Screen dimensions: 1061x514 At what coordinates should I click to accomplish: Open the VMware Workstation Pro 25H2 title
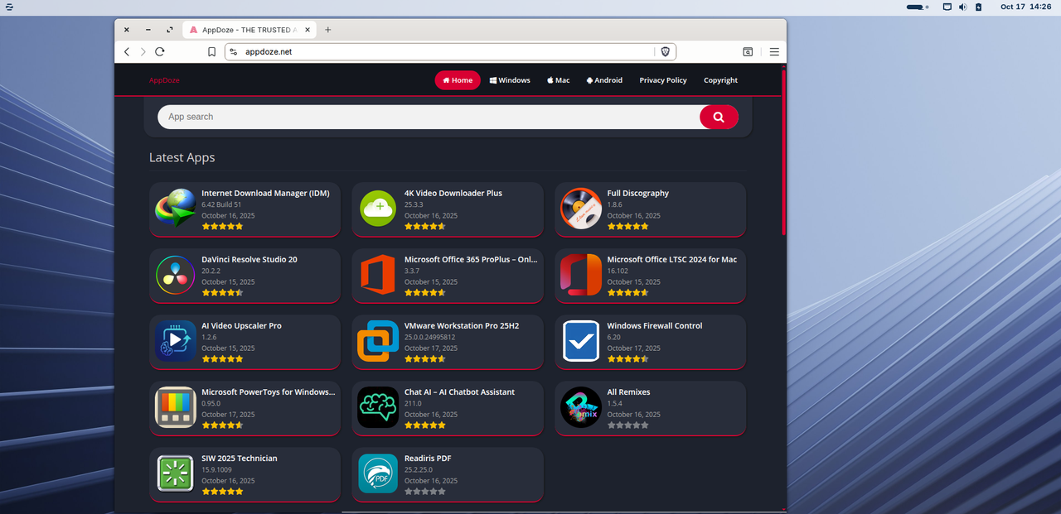tap(462, 325)
